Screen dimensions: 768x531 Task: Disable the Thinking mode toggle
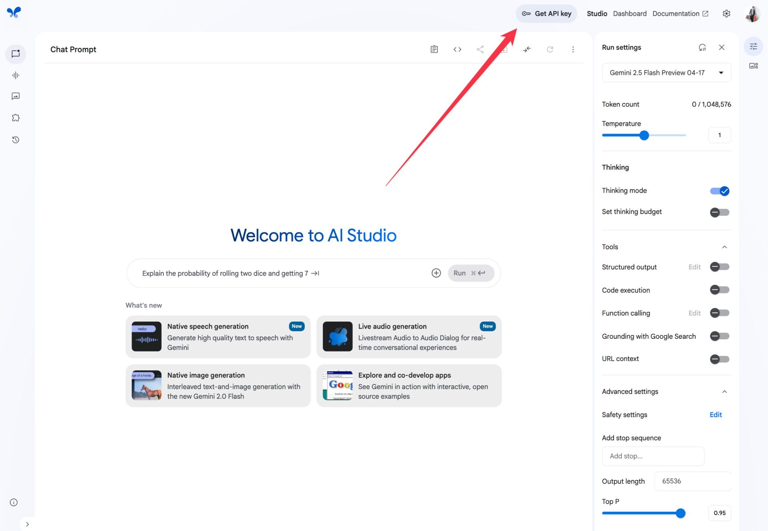click(x=720, y=191)
